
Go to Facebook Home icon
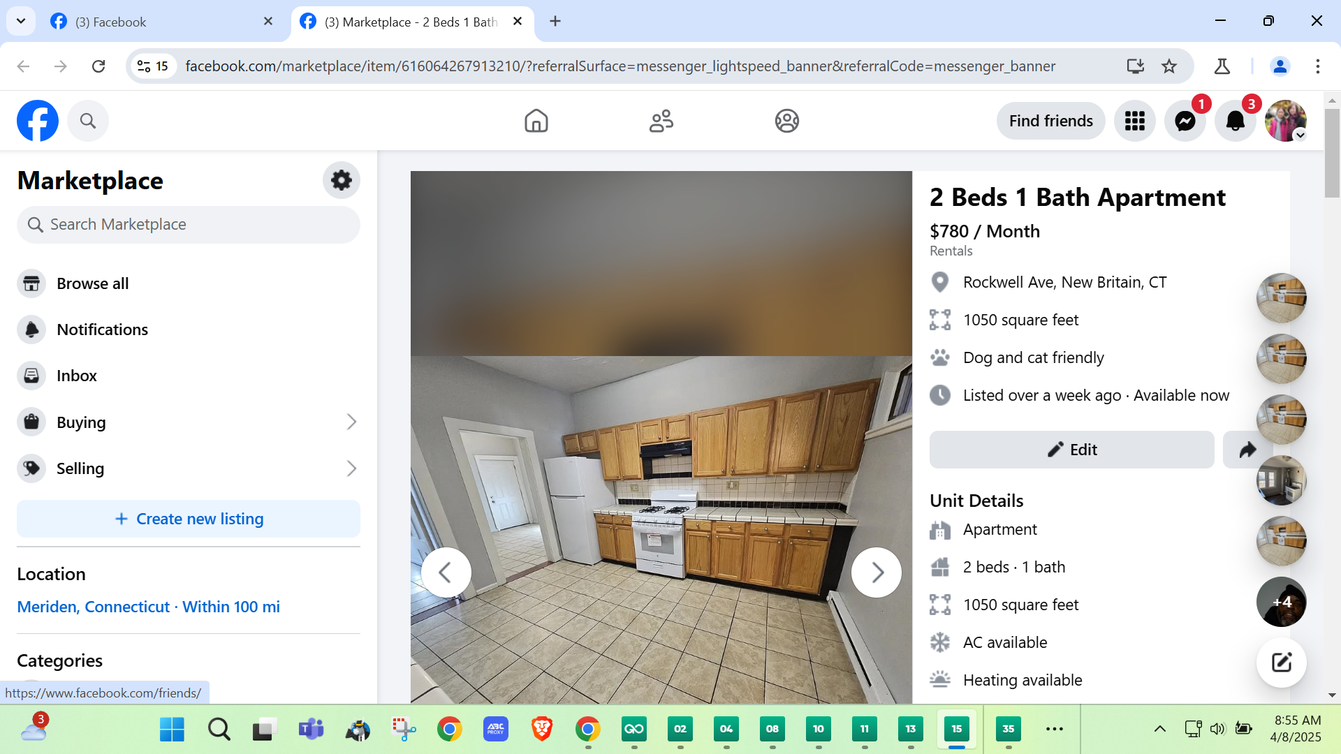(536, 121)
